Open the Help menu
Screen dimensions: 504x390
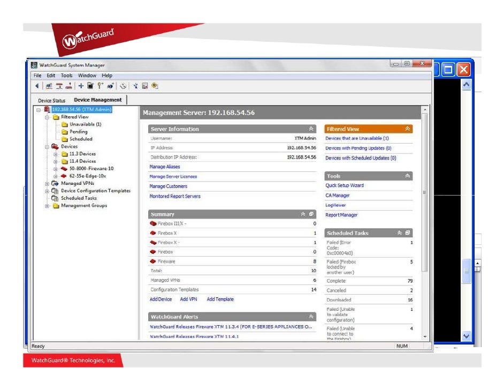pyautogui.click(x=107, y=76)
